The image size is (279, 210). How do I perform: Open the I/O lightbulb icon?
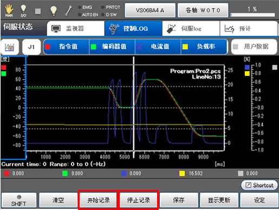[23, 11]
